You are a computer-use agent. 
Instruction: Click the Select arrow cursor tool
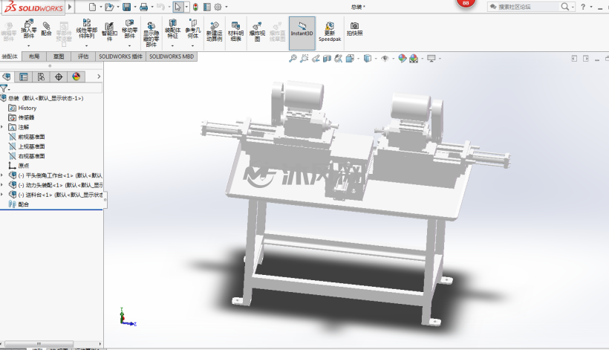coord(178,7)
